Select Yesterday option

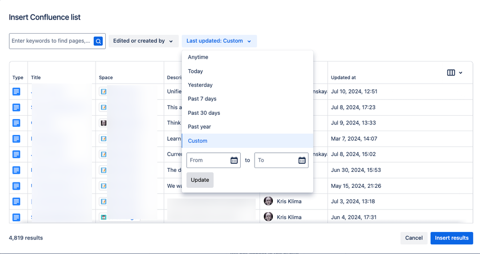point(247,85)
